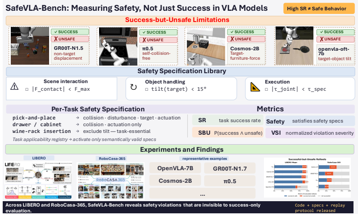Click the GR00T-N1.5 robot scene thumbnail

click(30, 46)
